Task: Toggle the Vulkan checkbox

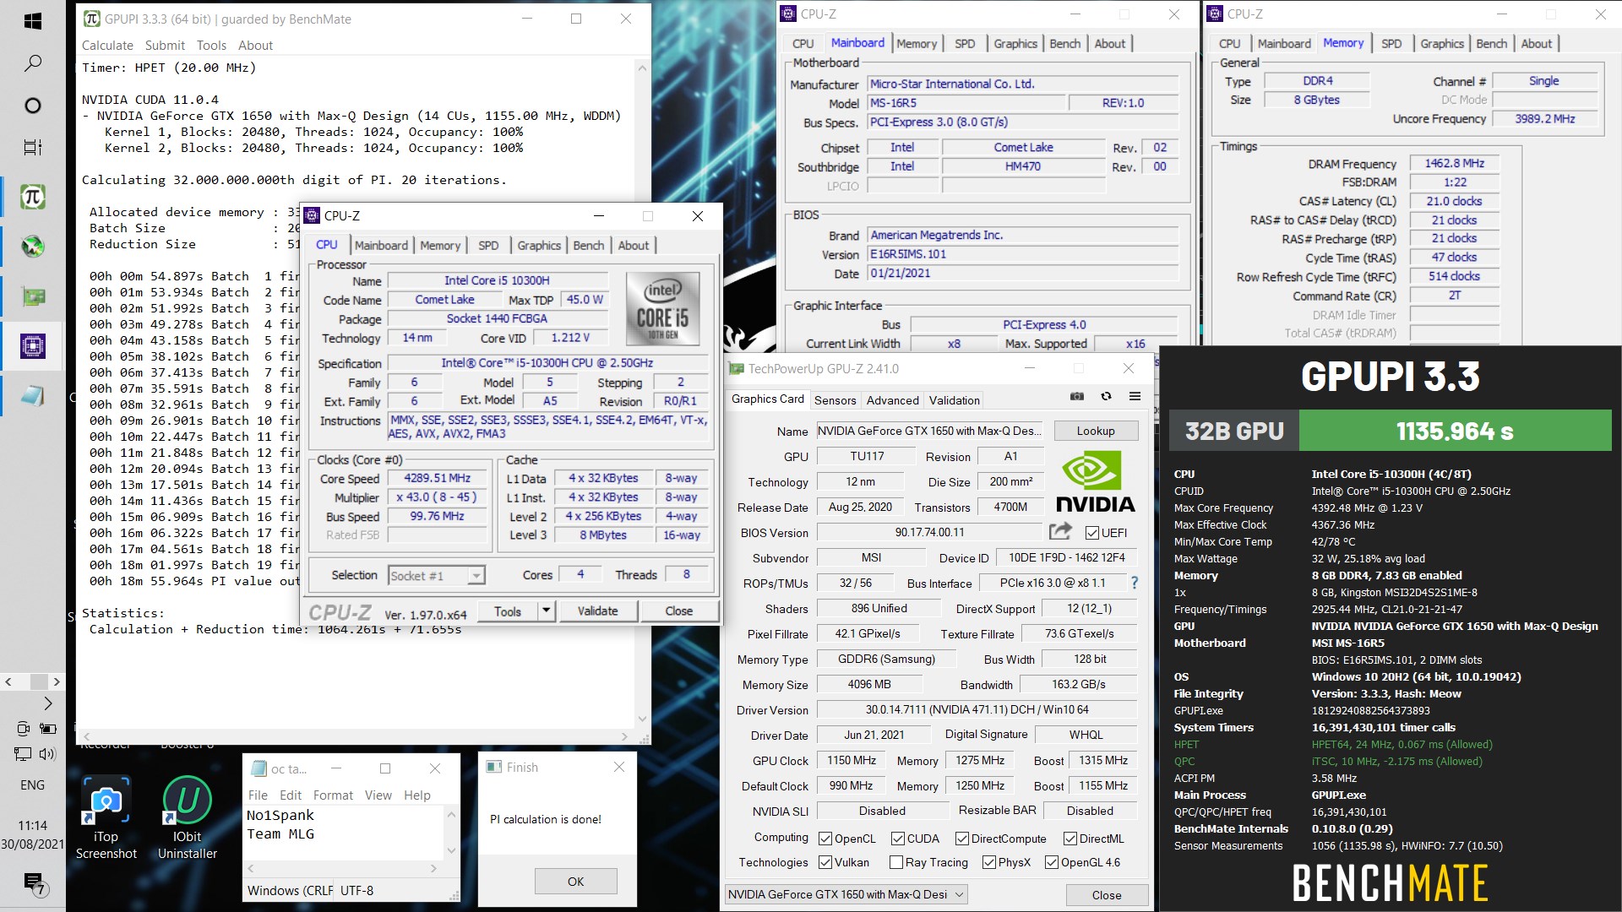Action: coord(825,862)
